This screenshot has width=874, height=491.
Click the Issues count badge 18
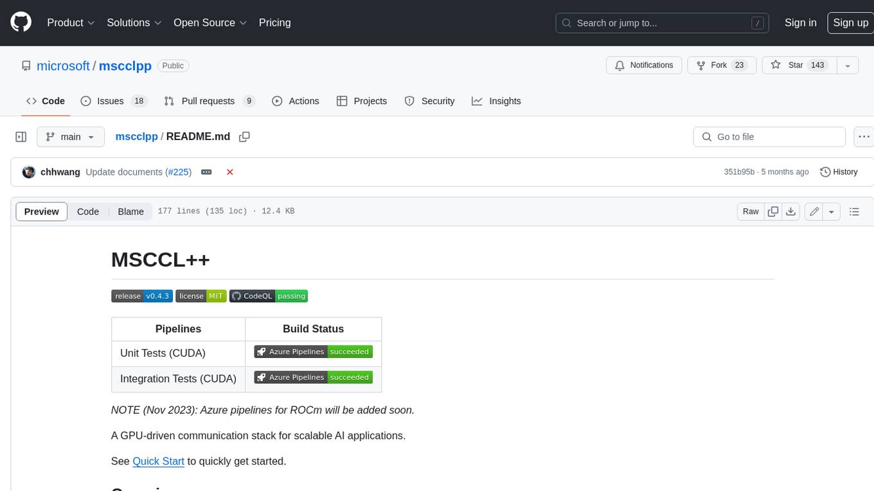pos(138,101)
